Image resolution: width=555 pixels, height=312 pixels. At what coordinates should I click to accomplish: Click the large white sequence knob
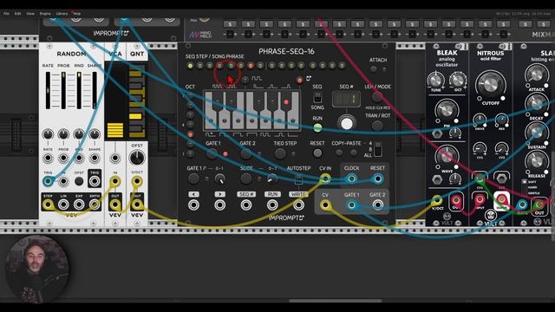(x=347, y=123)
